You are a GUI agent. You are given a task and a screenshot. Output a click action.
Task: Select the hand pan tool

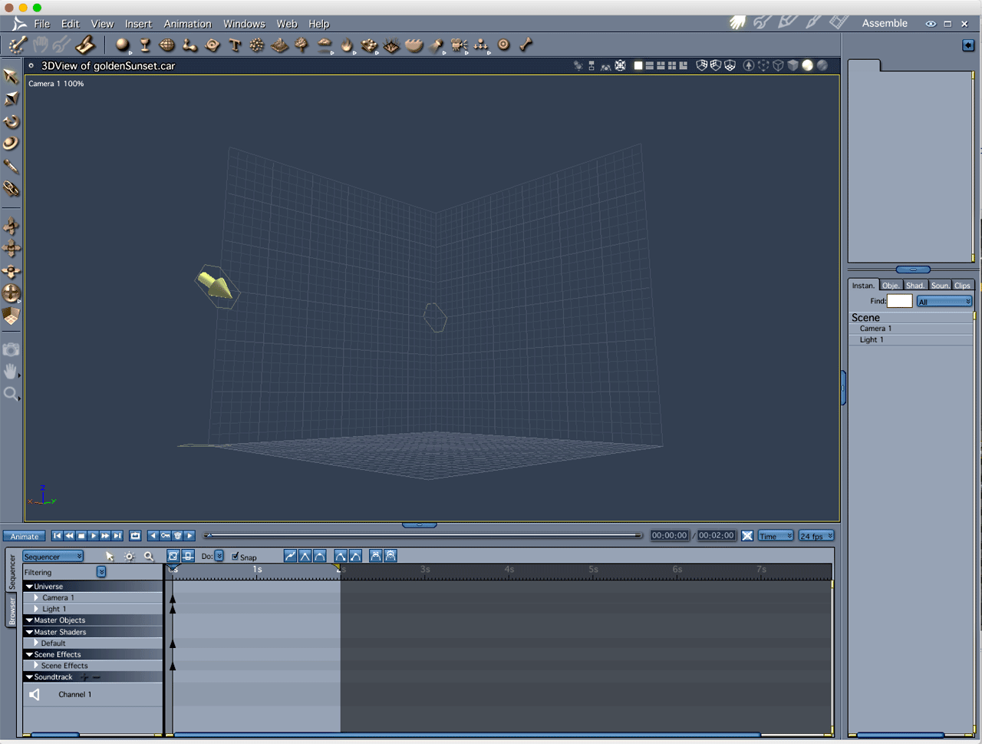[12, 372]
